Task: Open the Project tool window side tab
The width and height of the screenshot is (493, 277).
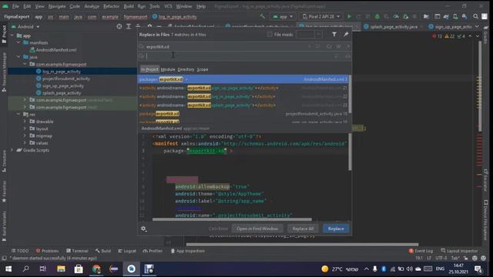Action: tap(4, 34)
